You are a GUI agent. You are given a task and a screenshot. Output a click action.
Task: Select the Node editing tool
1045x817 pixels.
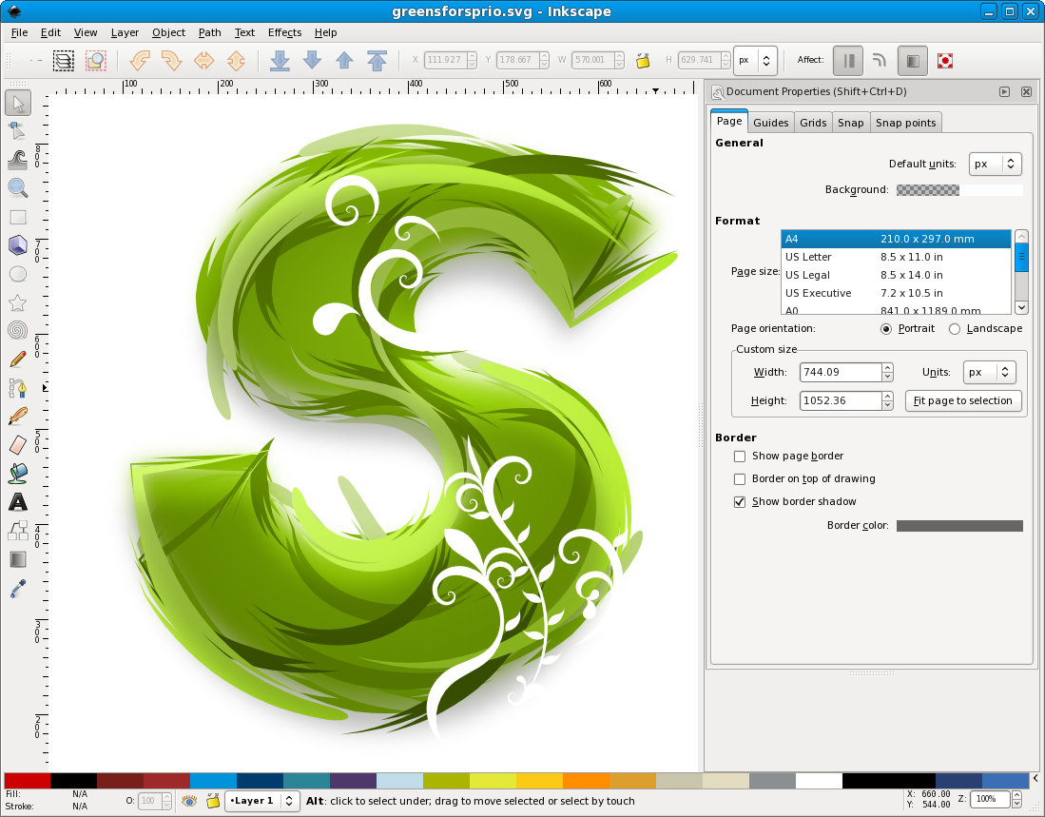17,130
